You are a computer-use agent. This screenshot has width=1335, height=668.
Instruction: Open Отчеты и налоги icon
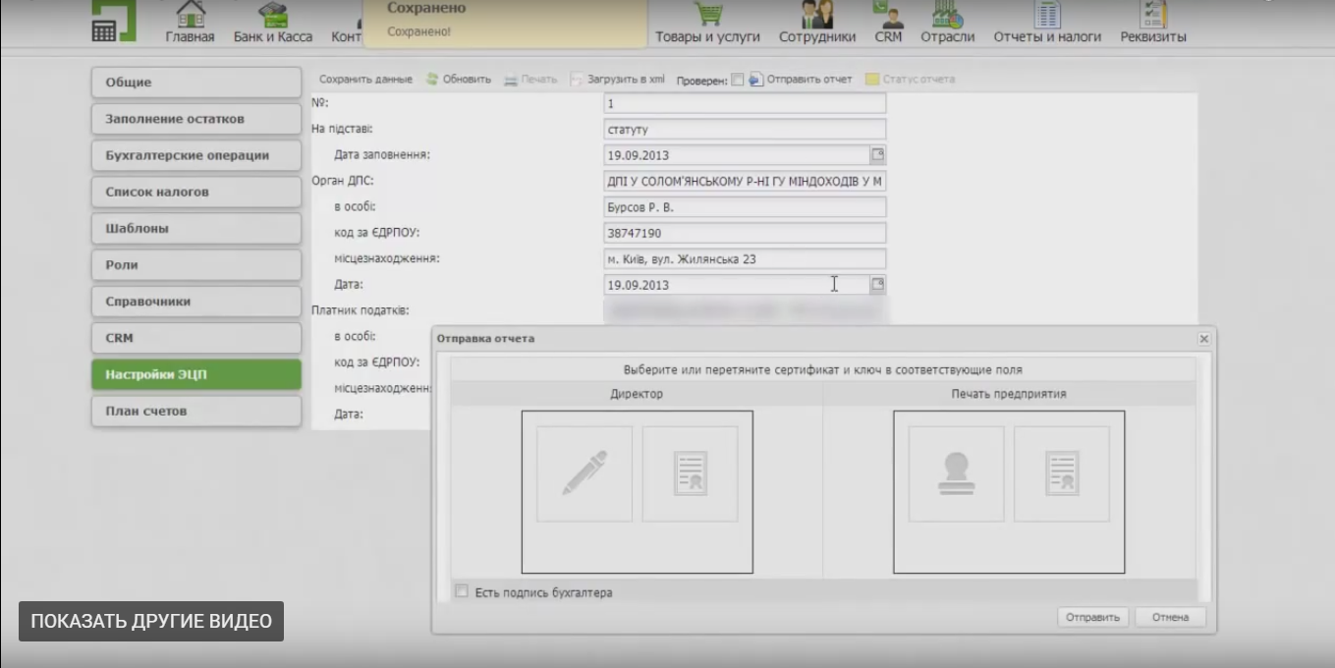[x=1047, y=14]
